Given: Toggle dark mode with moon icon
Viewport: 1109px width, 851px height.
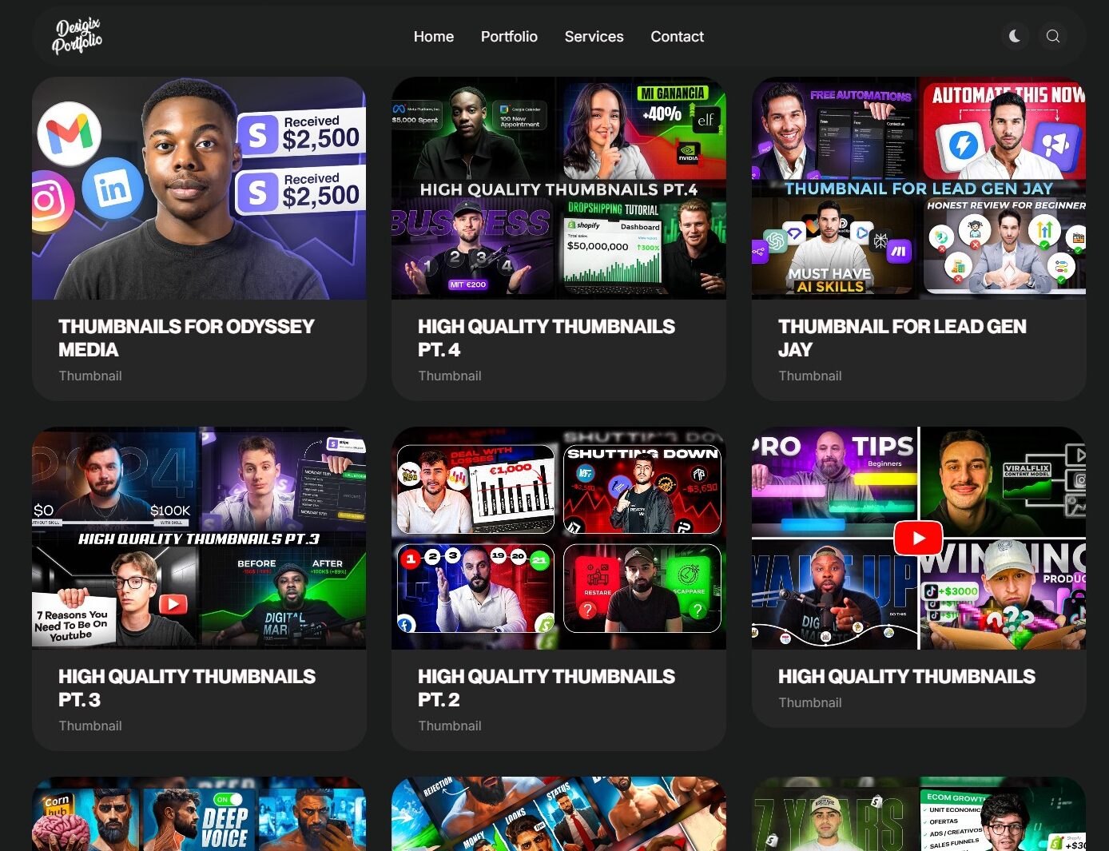Looking at the screenshot, I should tap(1015, 36).
